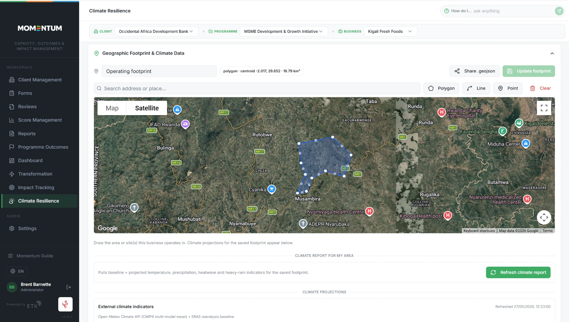The width and height of the screenshot is (569, 322).
Task: Click the help question icon in ask bar
Action: pos(446,11)
